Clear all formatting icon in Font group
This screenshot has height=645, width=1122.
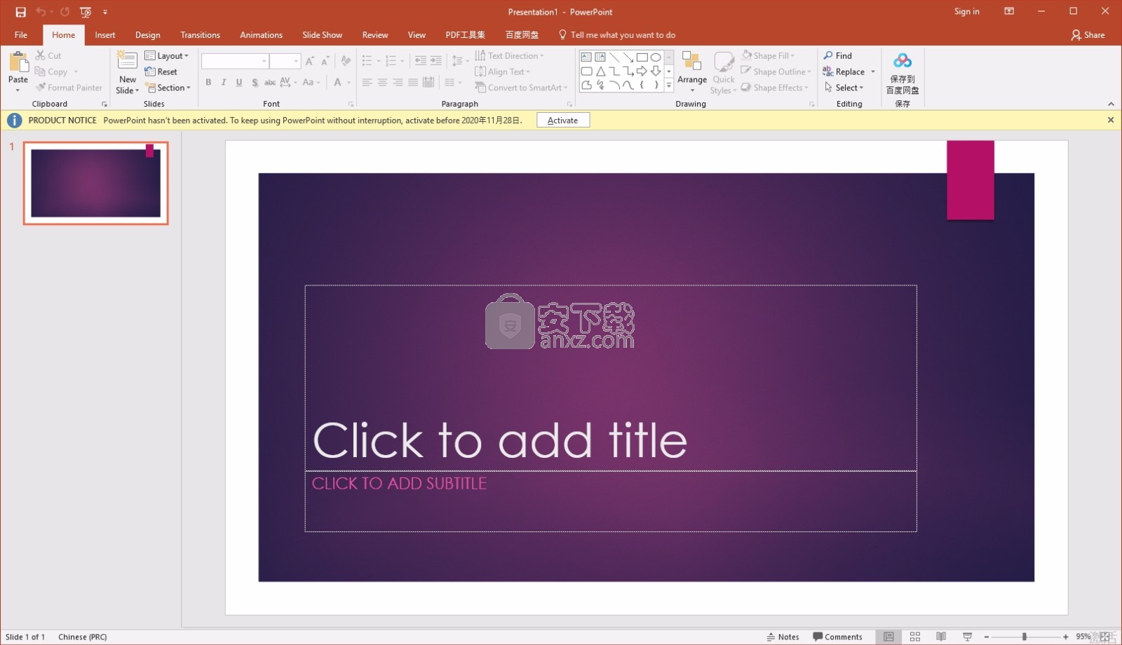pyautogui.click(x=346, y=61)
